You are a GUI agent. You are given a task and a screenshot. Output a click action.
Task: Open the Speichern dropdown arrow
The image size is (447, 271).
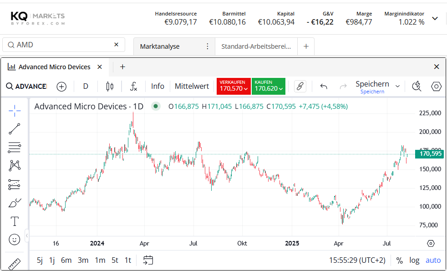(398, 86)
